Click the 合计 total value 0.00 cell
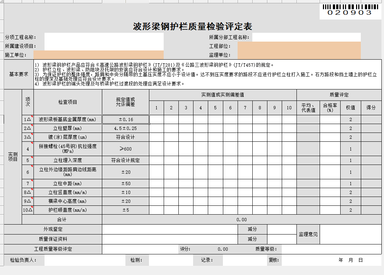Image resolution: width=384 pixels, height=275 pixels. point(241,220)
